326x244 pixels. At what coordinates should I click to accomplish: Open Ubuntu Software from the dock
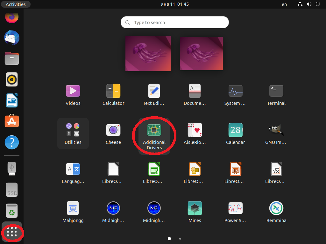point(12,121)
